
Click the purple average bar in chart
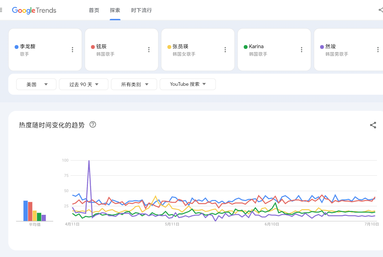coord(44,218)
